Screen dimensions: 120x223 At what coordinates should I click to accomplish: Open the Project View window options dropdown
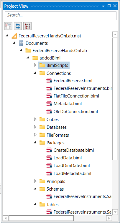103,6
